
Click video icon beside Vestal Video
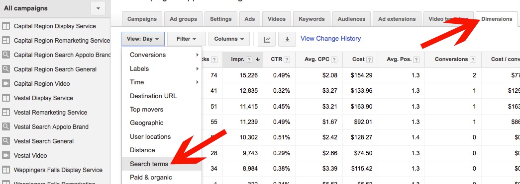click(x=5, y=156)
